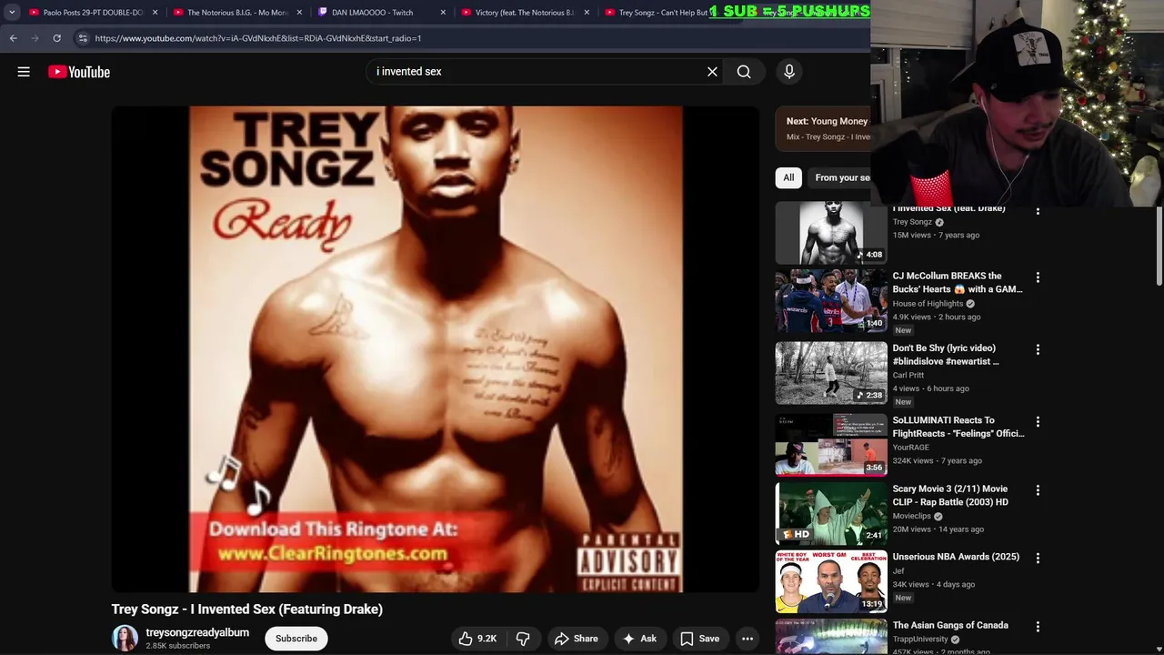Open the YouTube hamburger guide menu
1164x655 pixels.
(x=24, y=72)
